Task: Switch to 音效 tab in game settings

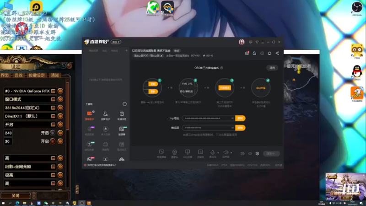Action: 19,75
